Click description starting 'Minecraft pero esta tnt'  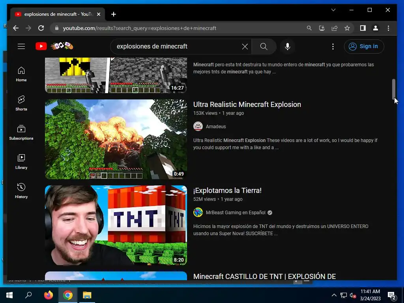pos(283,68)
